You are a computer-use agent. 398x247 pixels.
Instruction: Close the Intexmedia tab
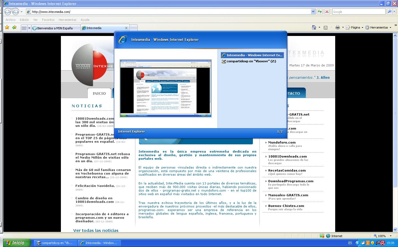click(126, 28)
